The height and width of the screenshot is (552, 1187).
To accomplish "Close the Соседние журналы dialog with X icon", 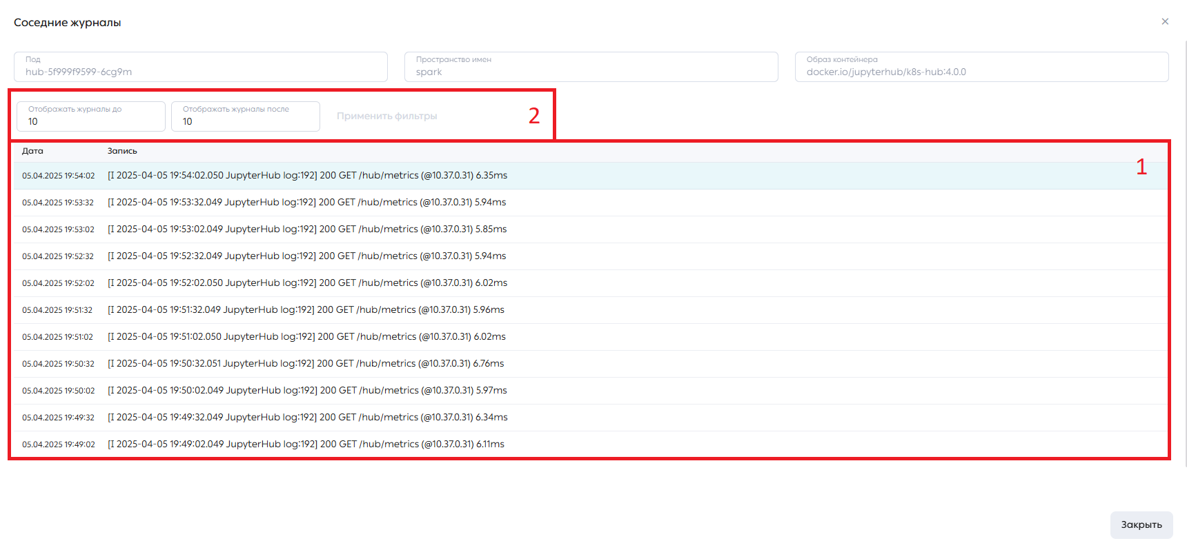I will pyautogui.click(x=1165, y=21).
